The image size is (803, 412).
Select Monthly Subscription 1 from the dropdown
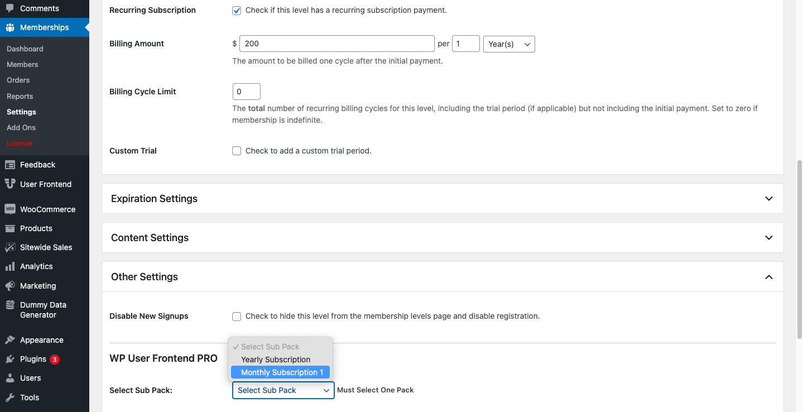click(281, 372)
